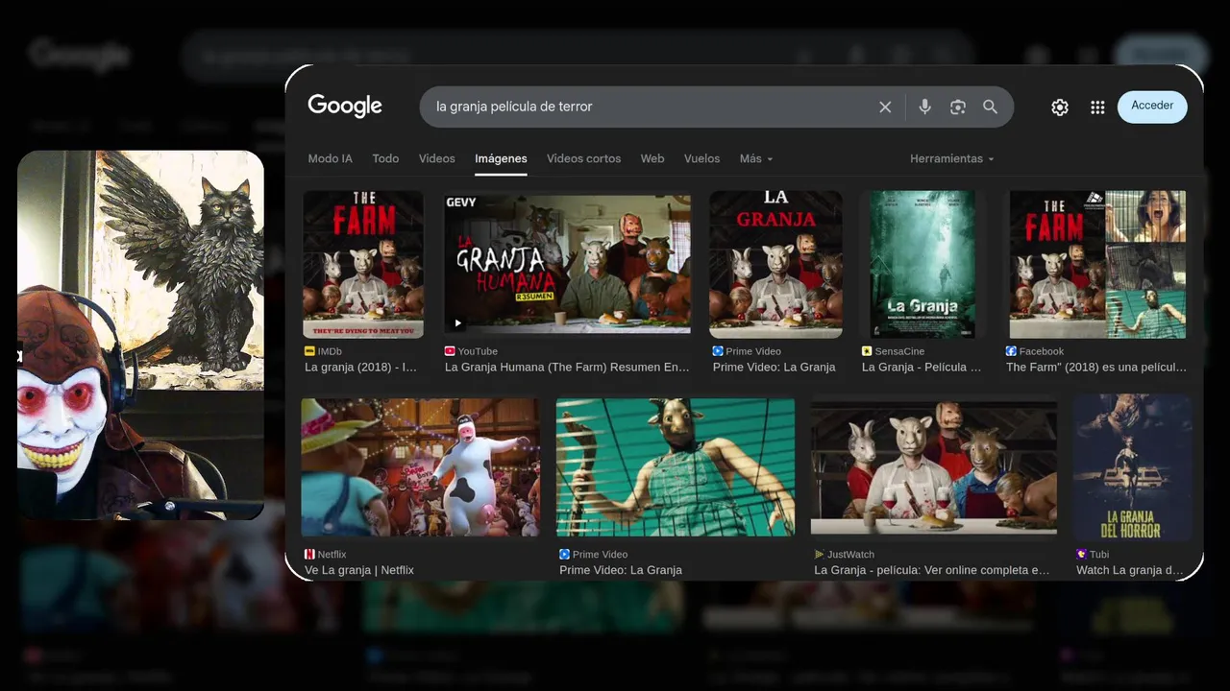Screen dimensions: 1230x691
Task: Open The Farm IMDb poster thumbnail
Action: (363, 264)
